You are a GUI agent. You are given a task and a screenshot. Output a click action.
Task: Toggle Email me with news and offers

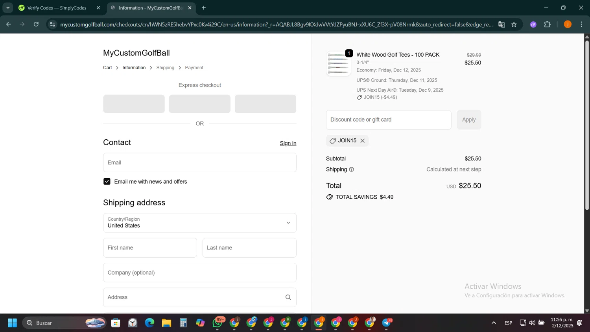tap(107, 181)
